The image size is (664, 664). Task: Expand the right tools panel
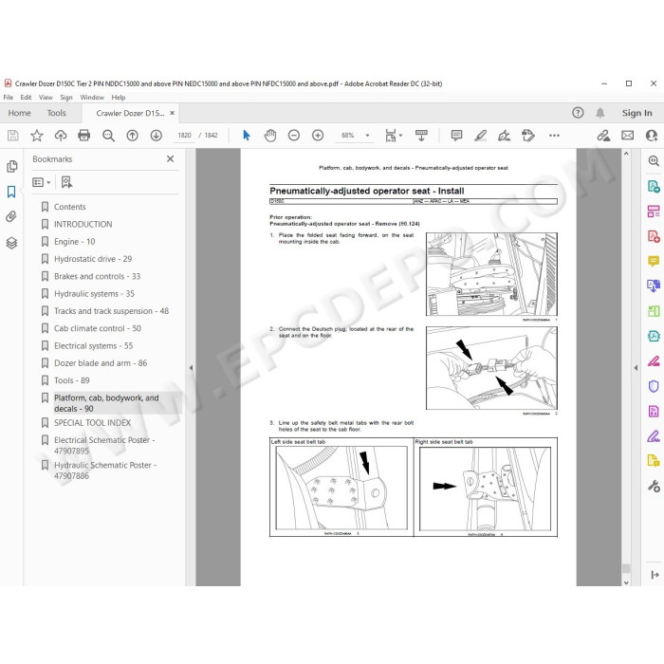(655, 575)
